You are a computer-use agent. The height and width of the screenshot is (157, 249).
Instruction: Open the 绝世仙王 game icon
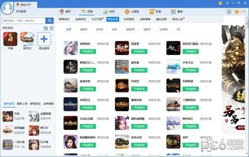[173, 123]
